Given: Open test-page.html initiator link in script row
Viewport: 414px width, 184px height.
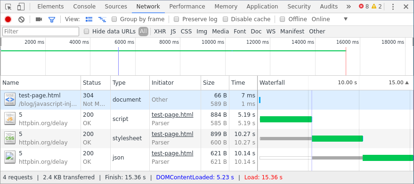Looking at the screenshot, I should point(172,115).
